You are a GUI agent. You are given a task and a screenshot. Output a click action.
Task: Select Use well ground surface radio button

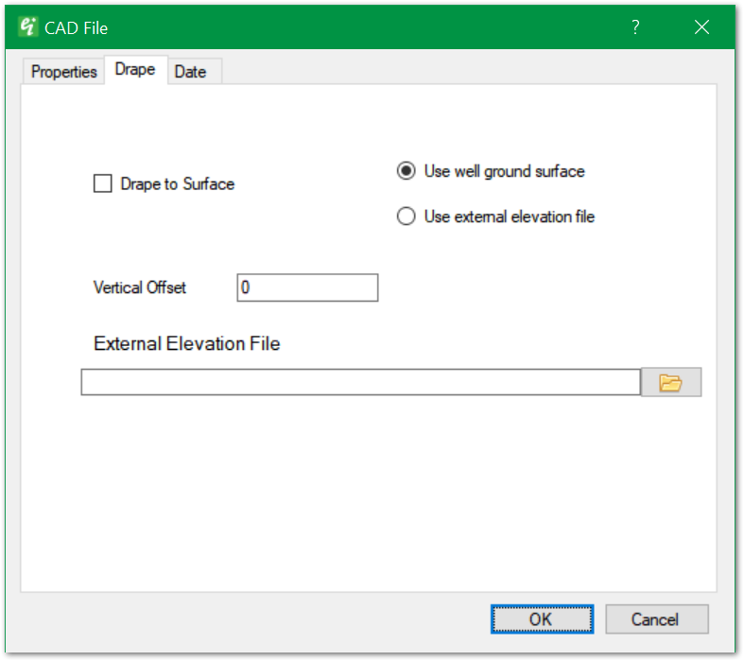tap(407, 171)
